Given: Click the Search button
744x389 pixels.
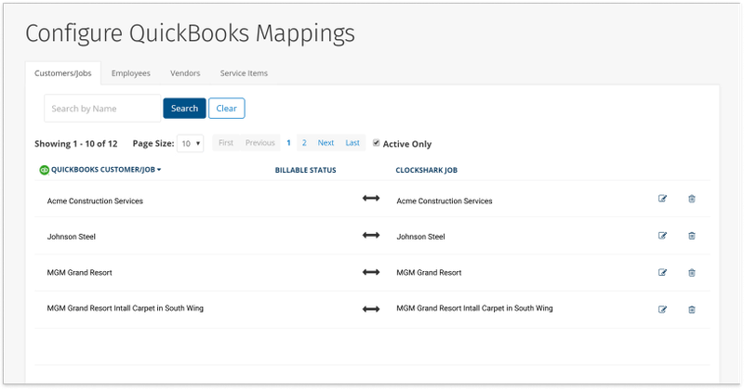Looking at the screenshot, I should (x=184, y=108).
